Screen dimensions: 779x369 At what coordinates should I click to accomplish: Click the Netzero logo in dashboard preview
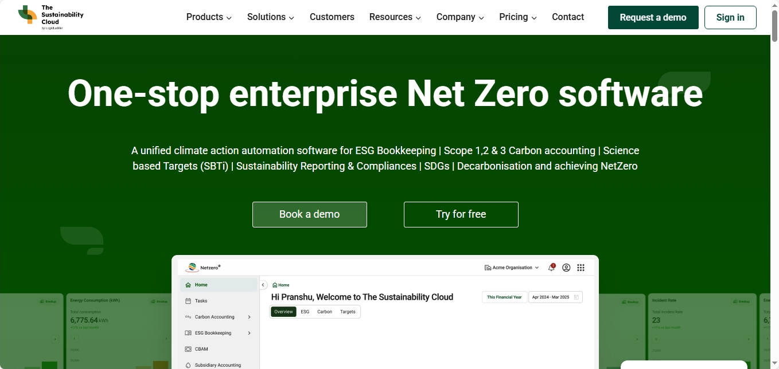click(x=203, y=268)
